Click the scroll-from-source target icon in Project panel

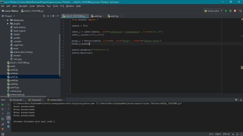44,16
